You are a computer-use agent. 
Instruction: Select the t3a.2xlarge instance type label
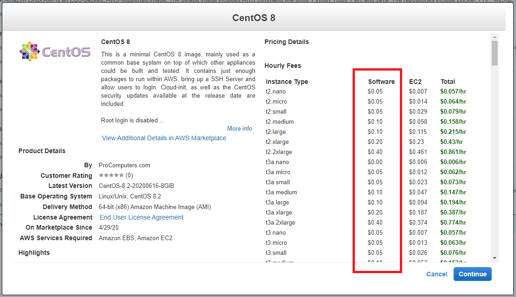(280, 222)
